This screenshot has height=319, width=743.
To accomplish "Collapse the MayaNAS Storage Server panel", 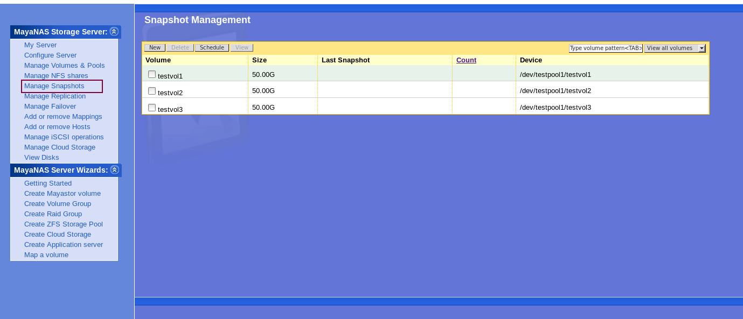I will 114,32.
